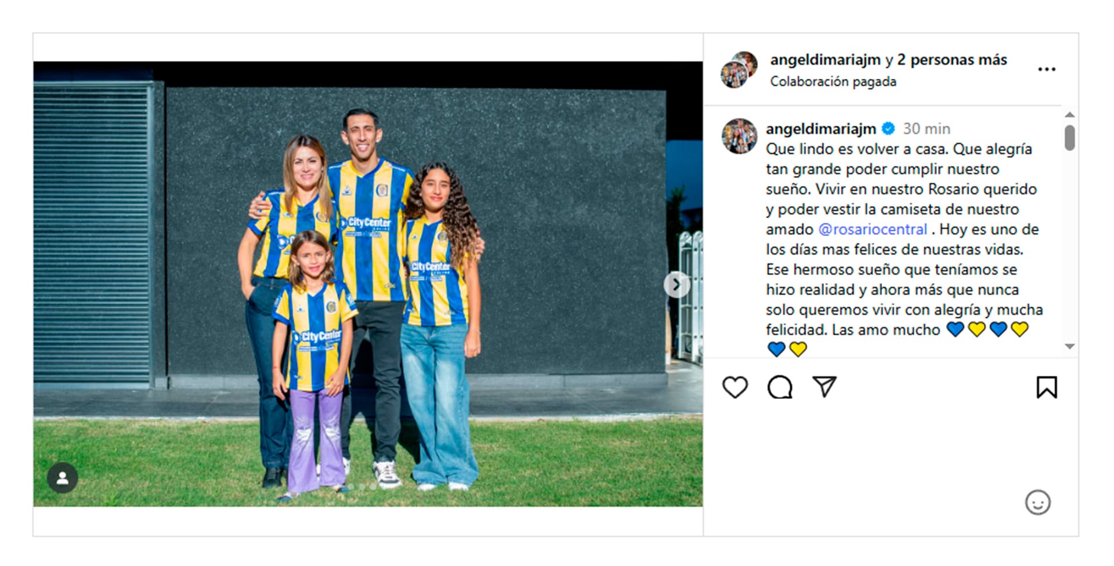Open angeldimariajm profile from caption username
Screen dimensions: 1114x566
tap(820, 129)
